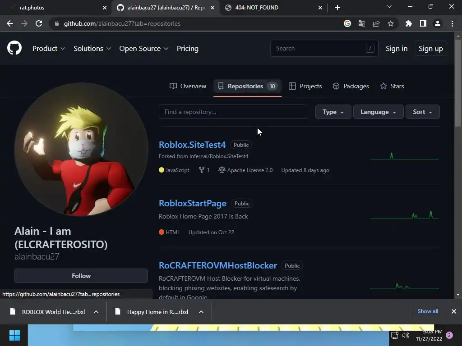Expand options for Happy Home in R....rbxl download
The height and width of the screenshot is (346, 462).
[x=201, y=312]
